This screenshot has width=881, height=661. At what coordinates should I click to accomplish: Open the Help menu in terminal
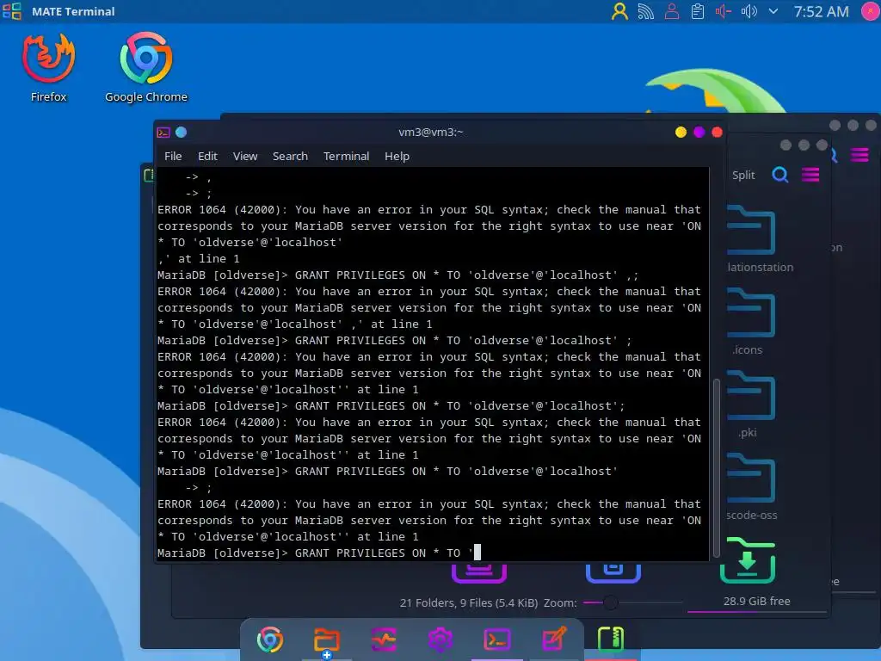coord(397,157)
